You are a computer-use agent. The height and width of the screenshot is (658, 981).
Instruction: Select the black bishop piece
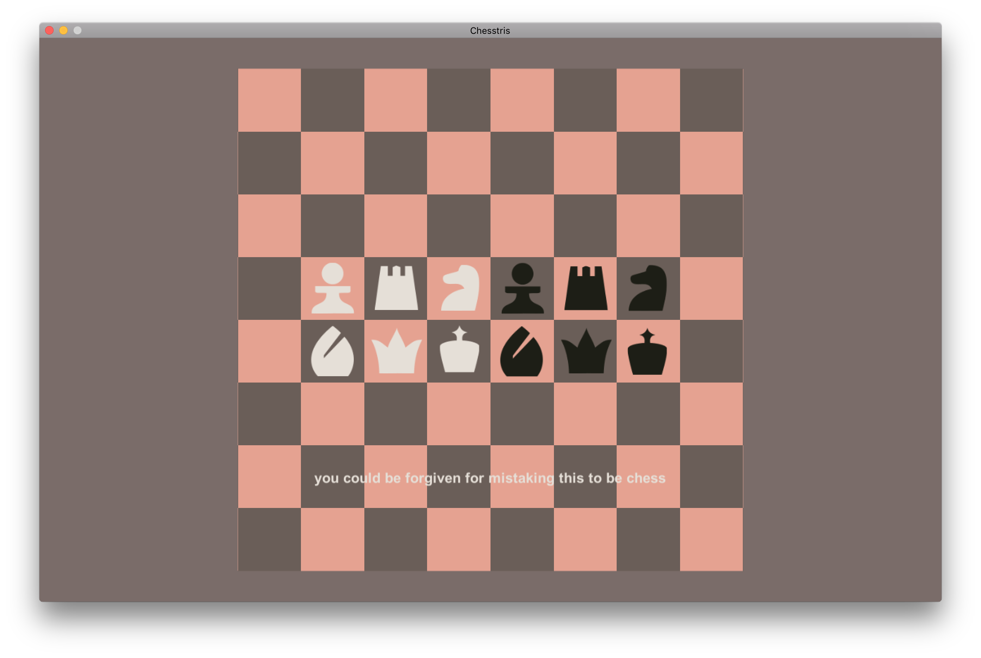tap(522, 351)
